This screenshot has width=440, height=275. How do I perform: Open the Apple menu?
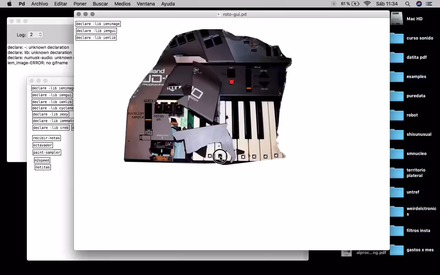click(x=9, y=4)
